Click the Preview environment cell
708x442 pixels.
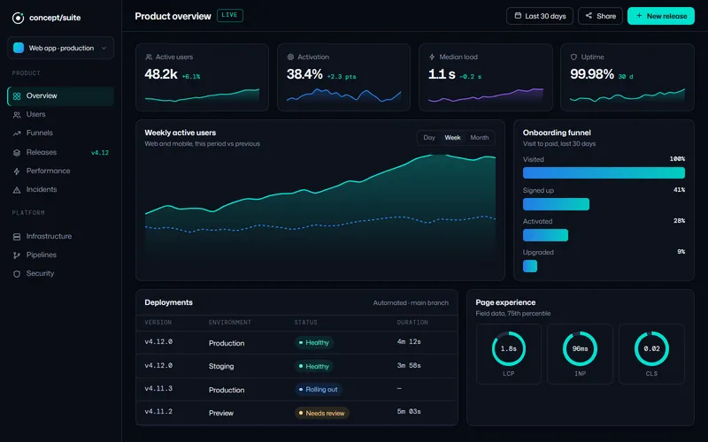pyautogui.click(x=221, y=413)
